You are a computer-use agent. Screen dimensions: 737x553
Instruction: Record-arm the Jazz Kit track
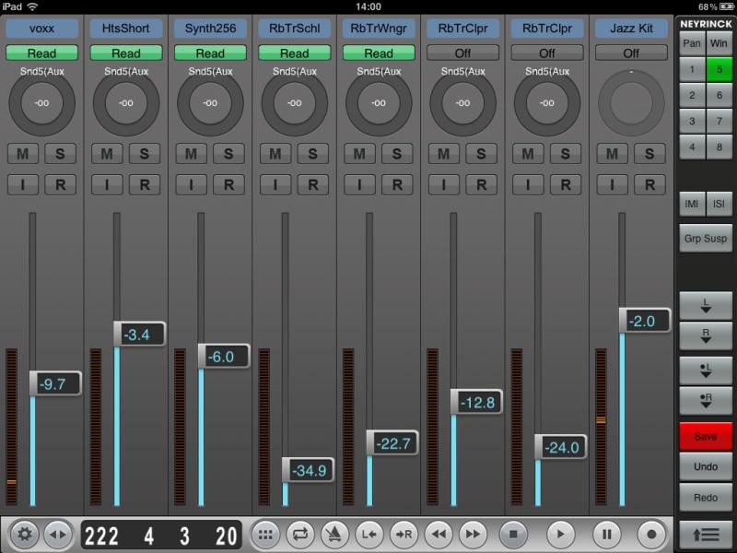(x=649, y=185)
